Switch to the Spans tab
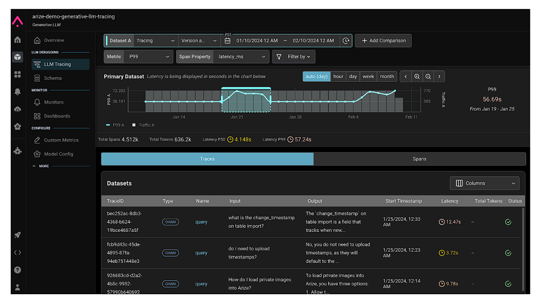 (420, 159)
